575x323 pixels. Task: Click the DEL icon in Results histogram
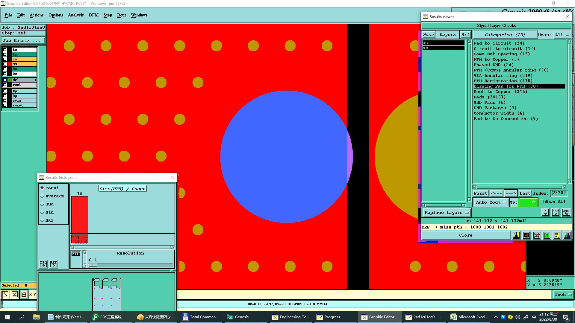click(x=43, y=264)
